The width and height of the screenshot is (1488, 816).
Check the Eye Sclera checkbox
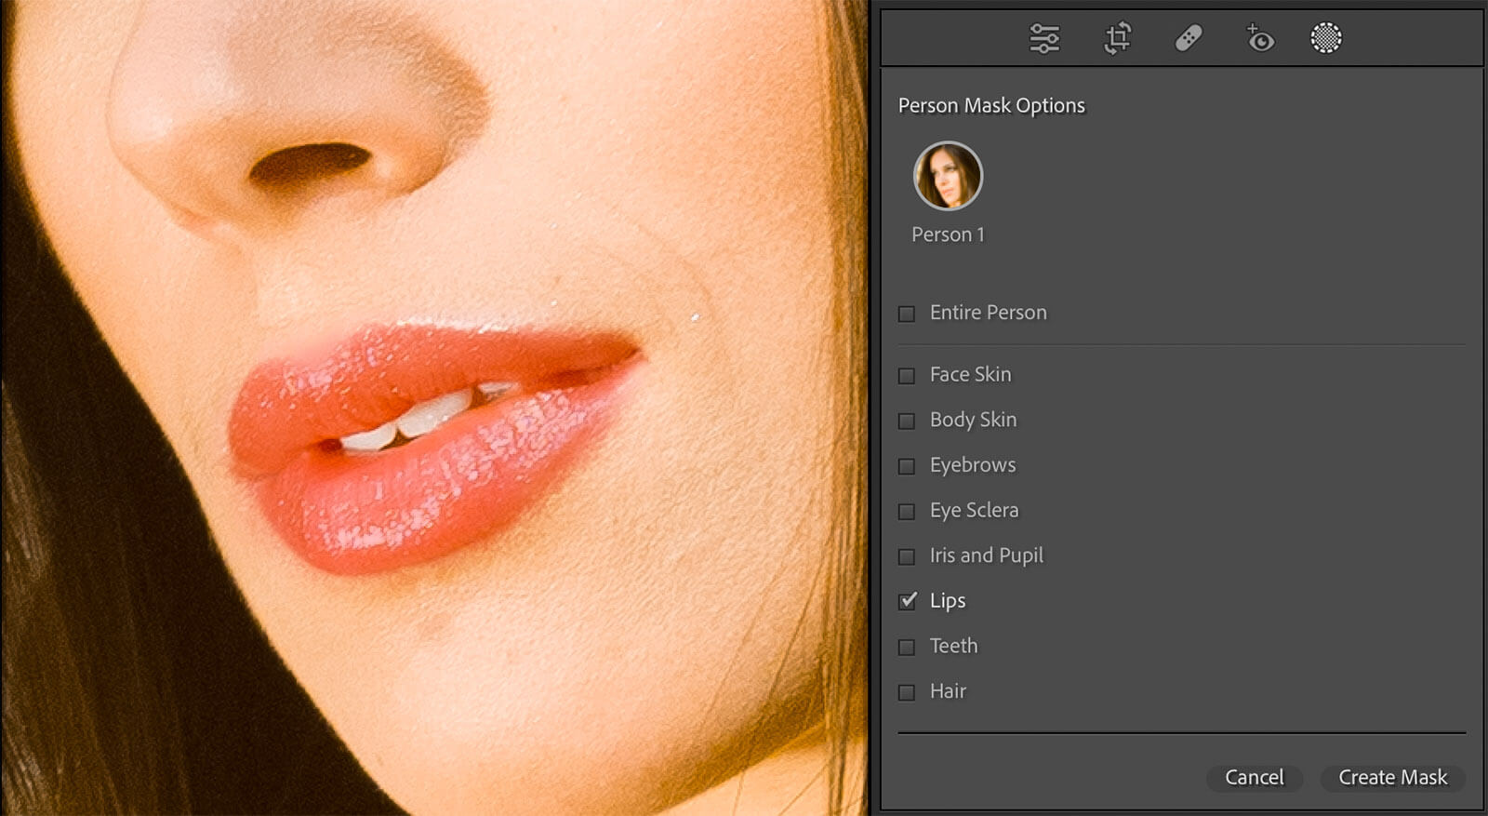(x=907, y=512)
